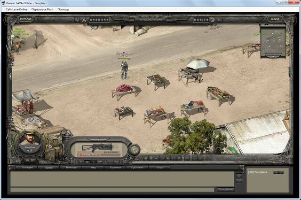Open the 'Перезапуск Flash' menu
Screen dimensions: 301x200
click(42, 9)
